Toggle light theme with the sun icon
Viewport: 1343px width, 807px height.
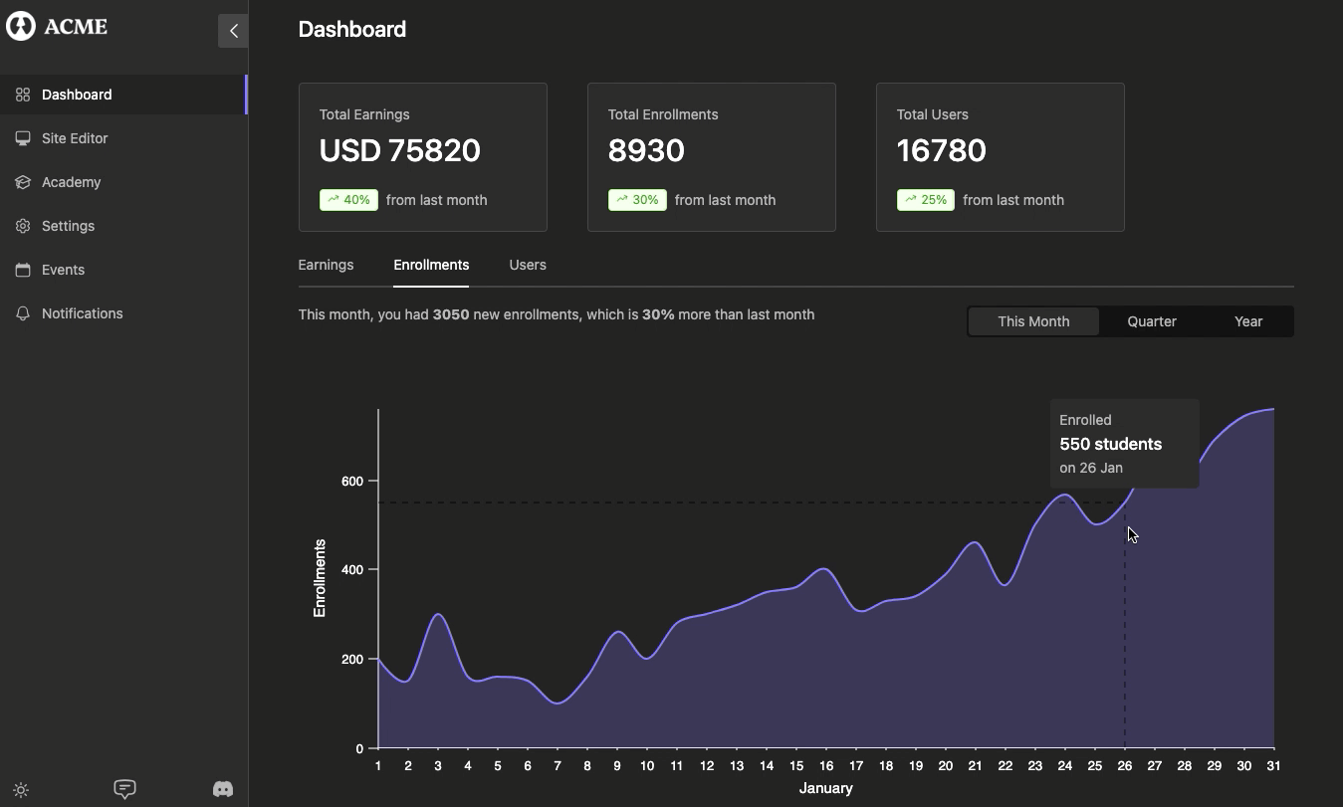tap(21, 790)
